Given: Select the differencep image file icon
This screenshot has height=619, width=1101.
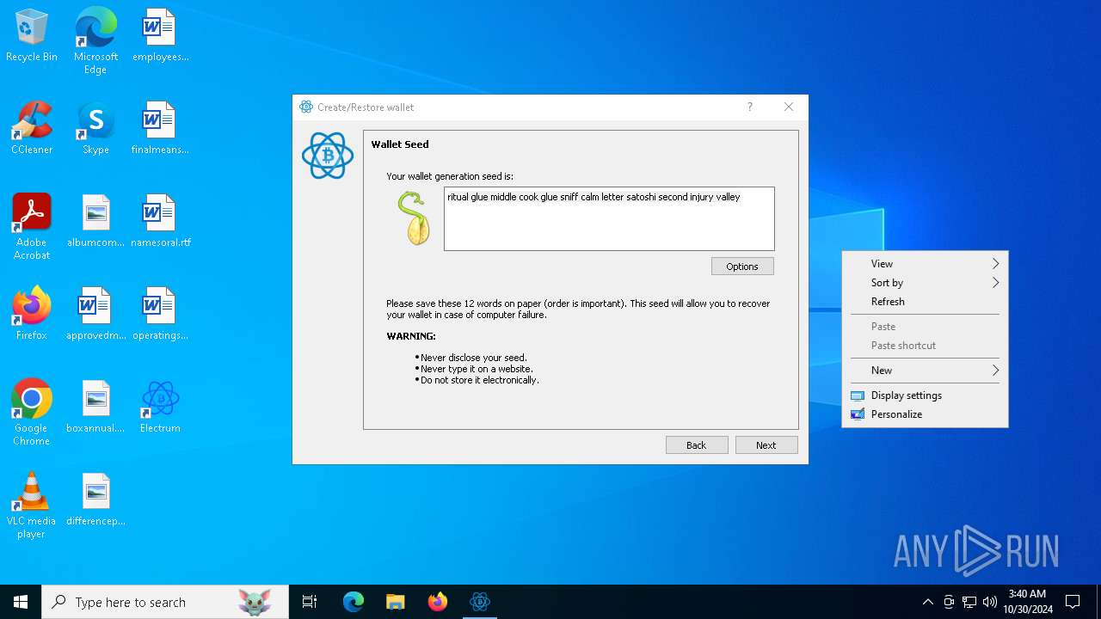Looking at the screenshot, I should (95, 499).
